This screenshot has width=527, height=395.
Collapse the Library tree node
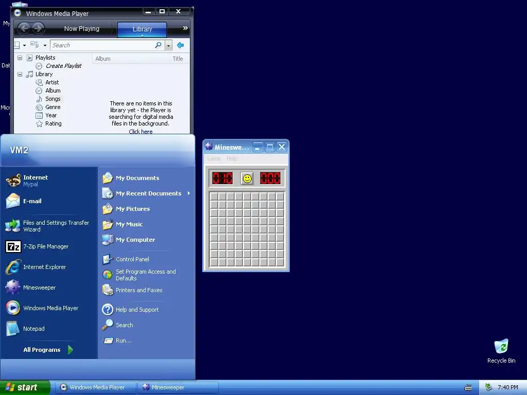(20, 74)
